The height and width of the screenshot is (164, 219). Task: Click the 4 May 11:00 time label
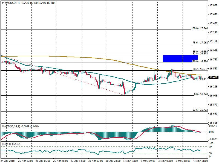point(200,162)
